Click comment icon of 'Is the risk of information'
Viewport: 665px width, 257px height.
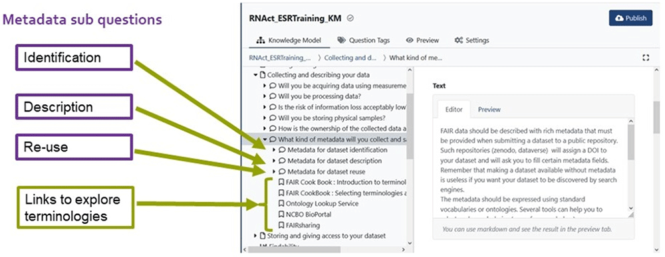273,107
